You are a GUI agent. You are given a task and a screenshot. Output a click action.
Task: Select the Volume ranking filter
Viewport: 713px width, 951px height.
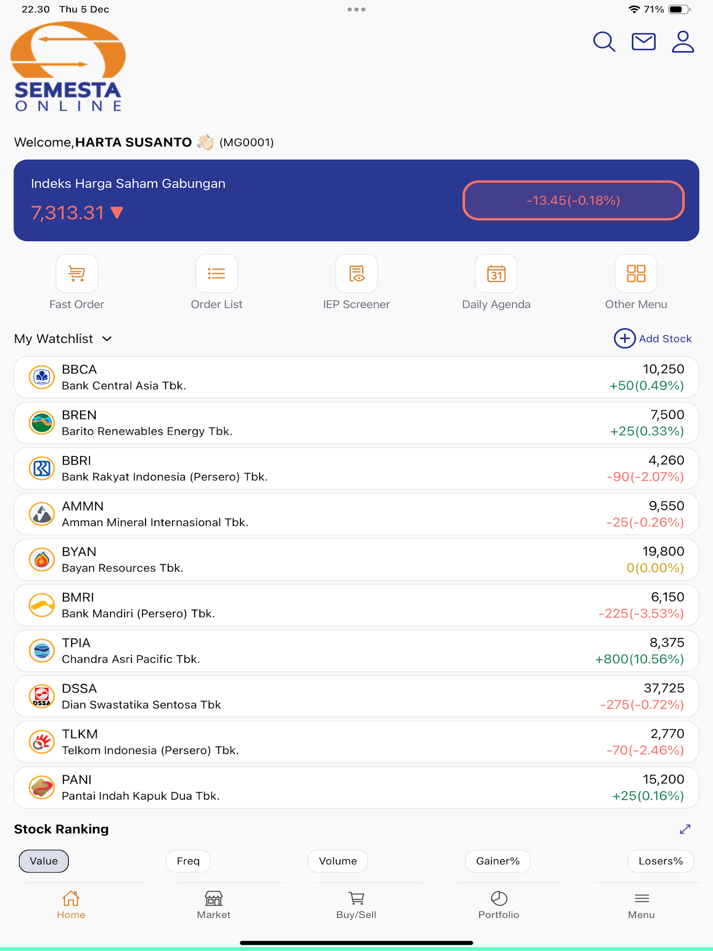(x=338, y=861)
